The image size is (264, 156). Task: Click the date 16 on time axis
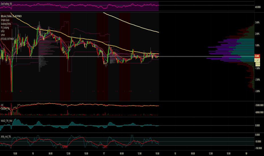click(x=33, y=153)
